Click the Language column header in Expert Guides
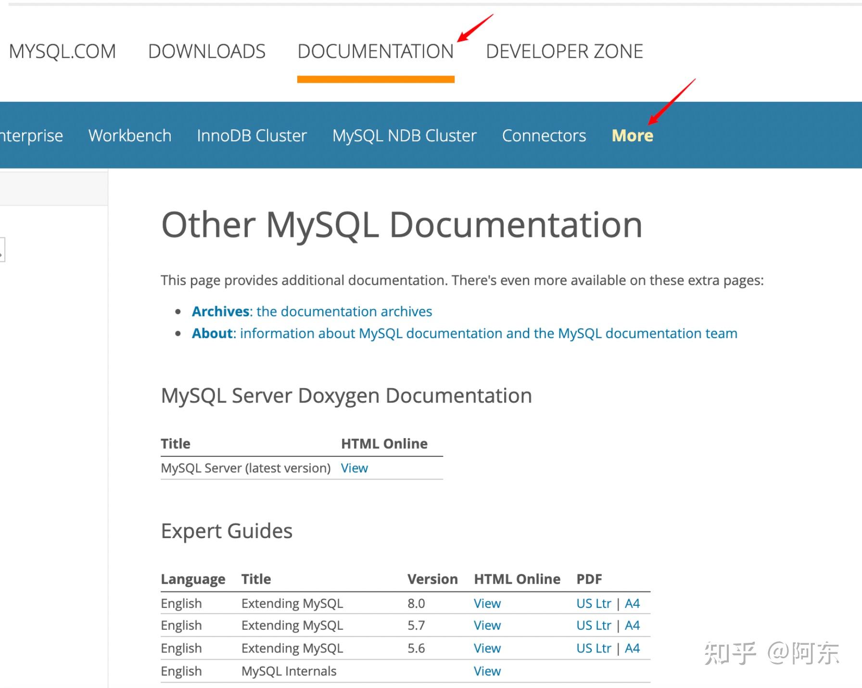This screenshot has width=862, height=688. [193, 579]
